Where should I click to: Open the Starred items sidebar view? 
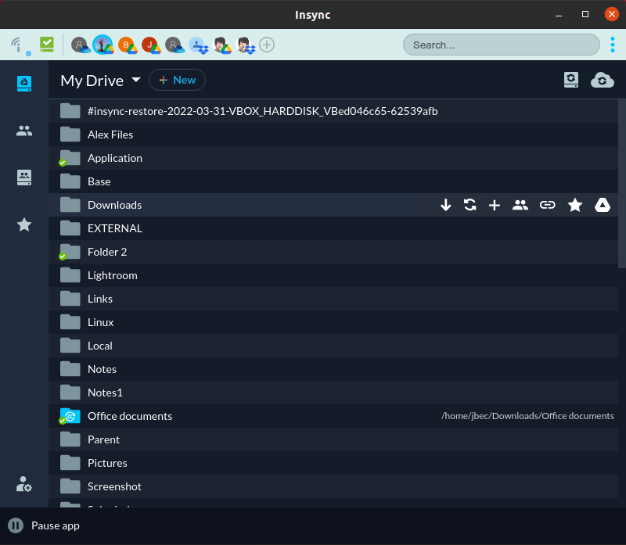[x=24, y=225]
